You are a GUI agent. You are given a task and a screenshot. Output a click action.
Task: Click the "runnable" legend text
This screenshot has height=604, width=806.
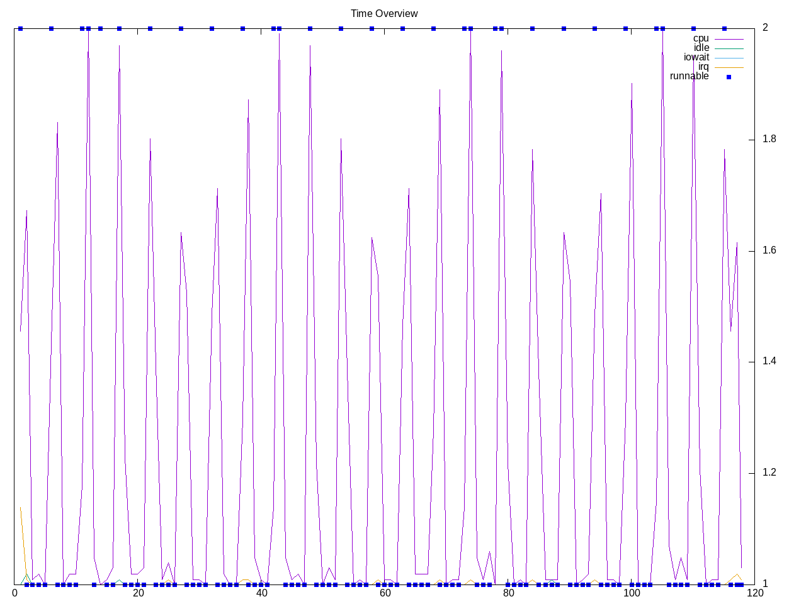689,76
